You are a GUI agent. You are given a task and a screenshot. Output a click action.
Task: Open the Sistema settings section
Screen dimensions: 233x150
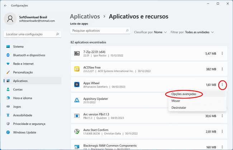tap(18, 47)
